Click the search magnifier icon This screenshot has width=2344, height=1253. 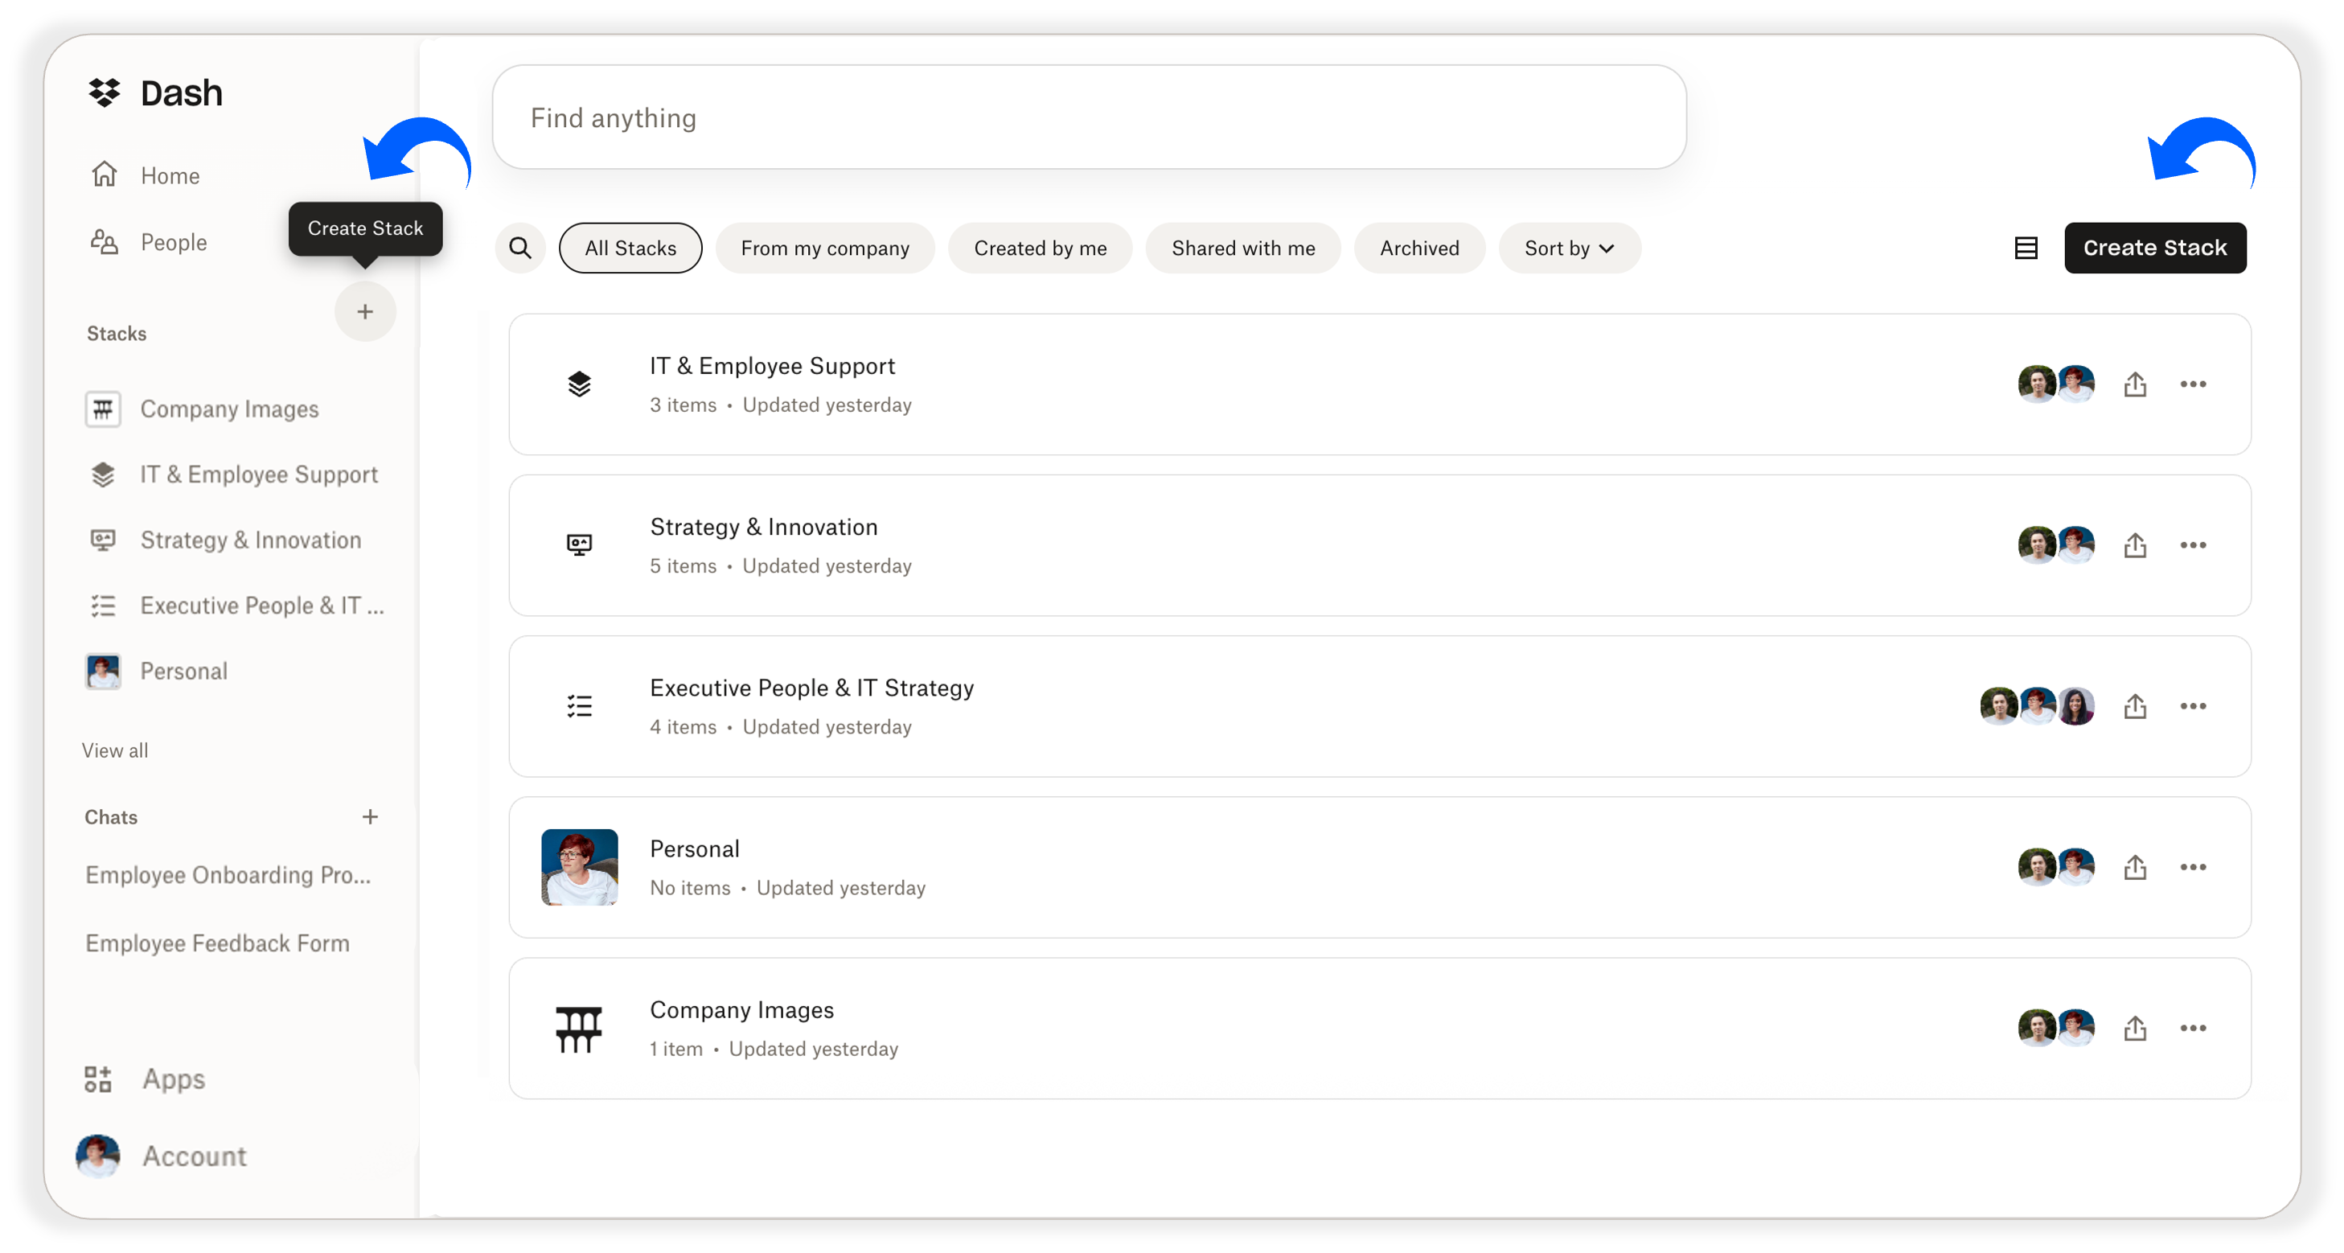tap(519, 248)
